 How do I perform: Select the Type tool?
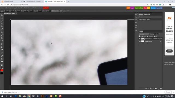click(x=2, y=53)
